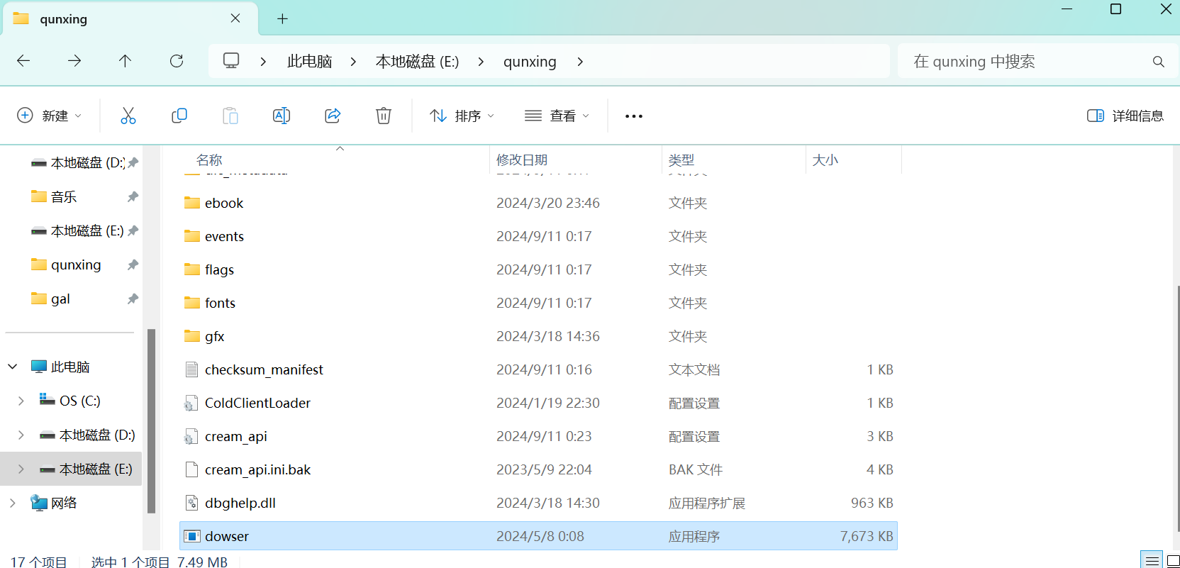Switch to details list view in status bar
The height and width of the screenshot is (568, 1180).
(x=1152, y=561)
